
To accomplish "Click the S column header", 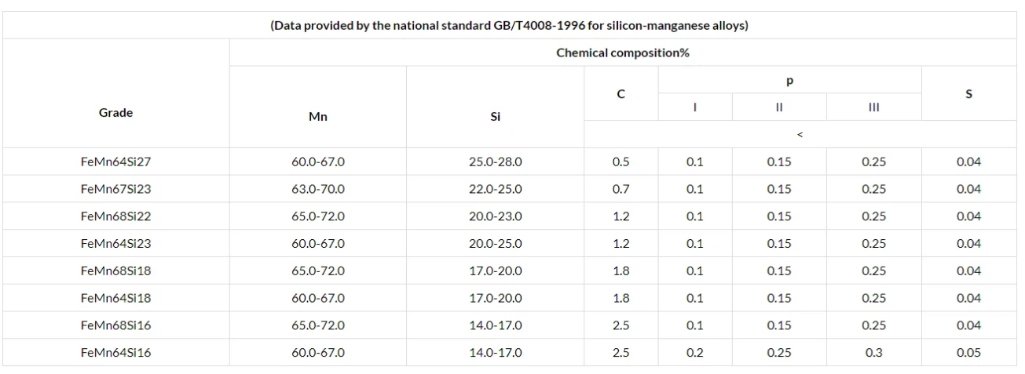I will point(968,93).
